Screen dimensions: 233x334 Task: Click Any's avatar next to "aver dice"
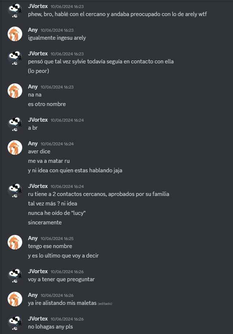(x=15, y=148)
